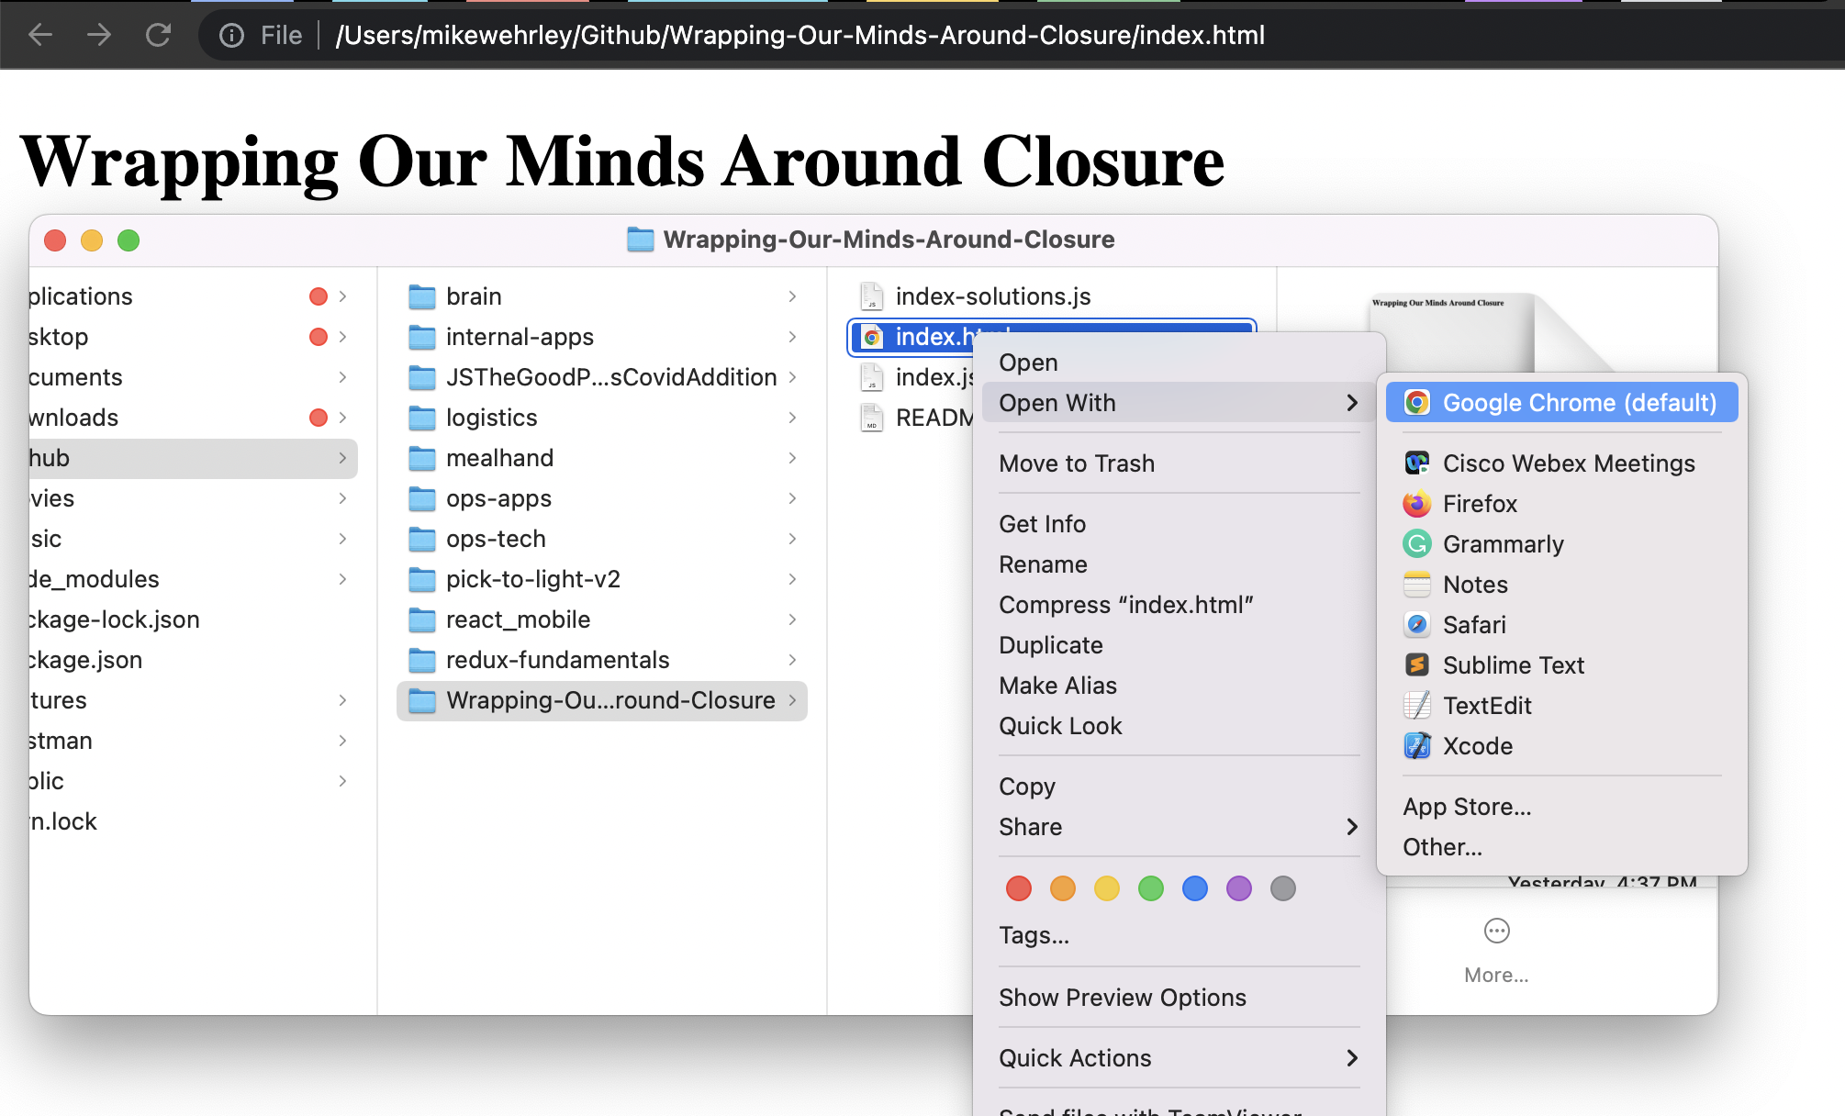This screenshot has height=1116, width=1845.
Task: Open the file in TextEdit
Action: tap(1487, 706)
